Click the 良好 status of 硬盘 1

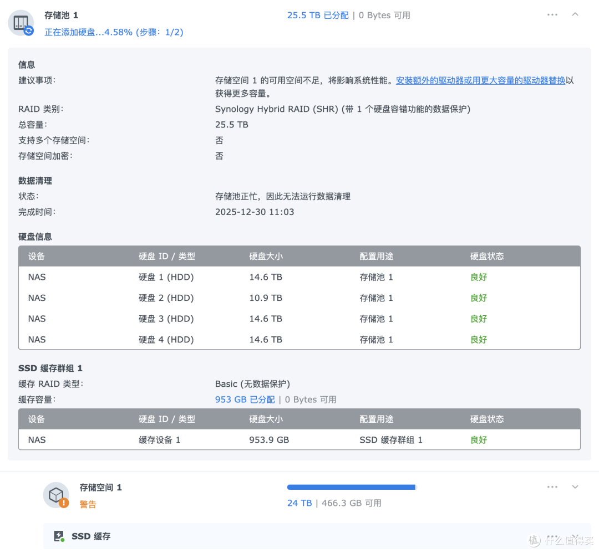(478, 277)
